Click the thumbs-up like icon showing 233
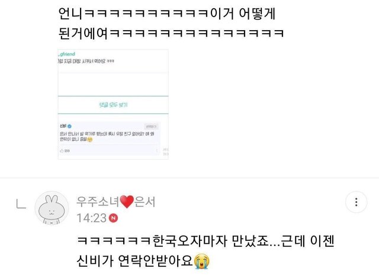379x275 pixels. coord(62,150)
